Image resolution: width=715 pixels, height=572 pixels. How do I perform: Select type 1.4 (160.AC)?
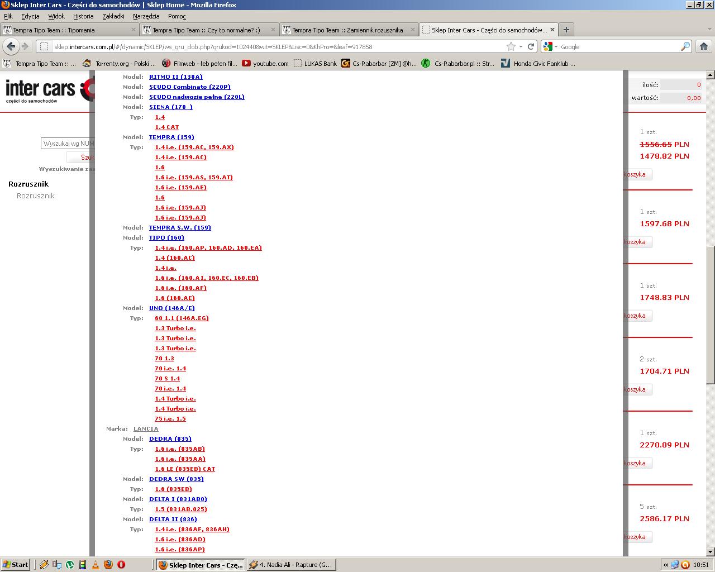(x=175, y=258)
